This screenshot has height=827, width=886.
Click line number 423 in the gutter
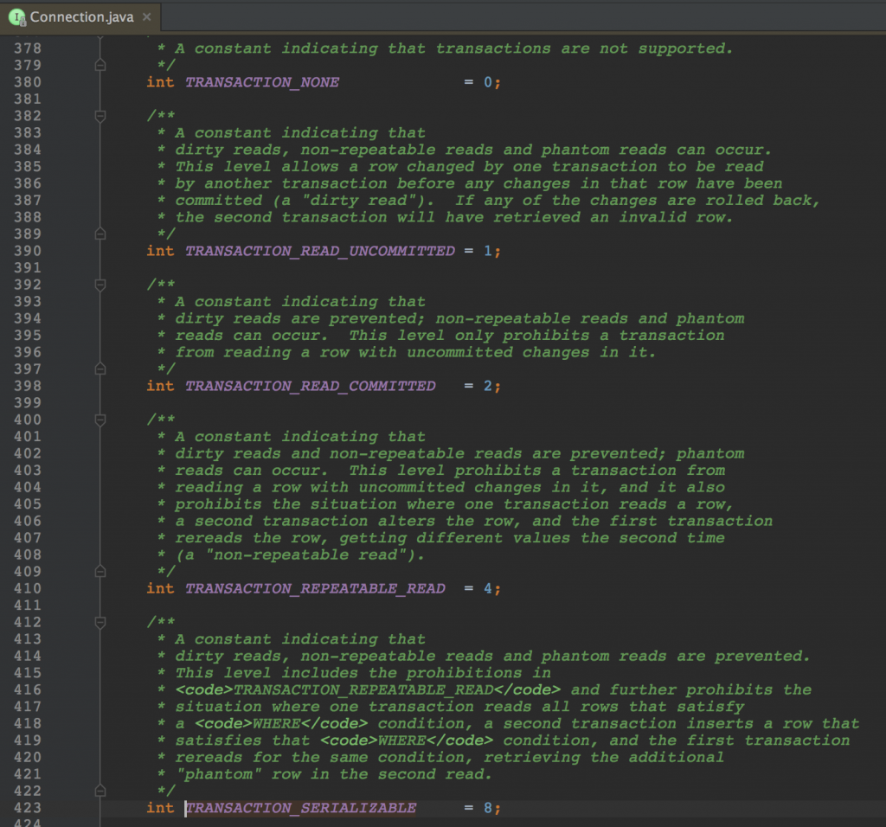(28, 808)
